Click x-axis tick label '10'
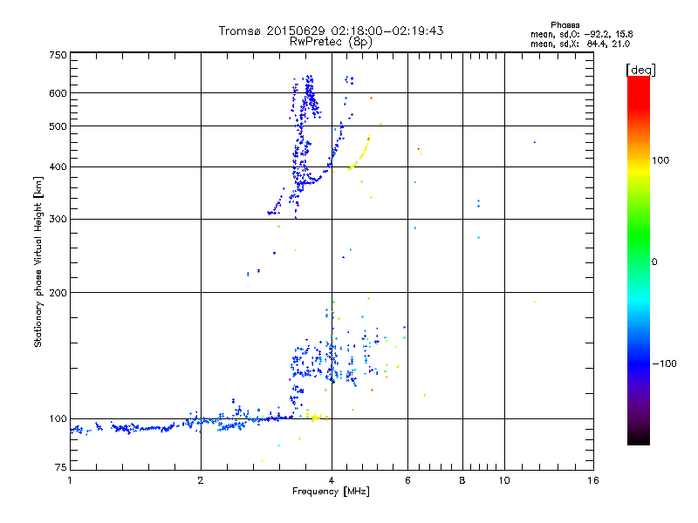 [x=504, y=480]
